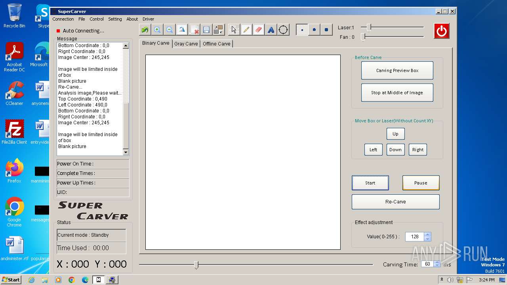Click the white carving canvas area
This screenshot has width=507, height=285.
pos(243,152)
